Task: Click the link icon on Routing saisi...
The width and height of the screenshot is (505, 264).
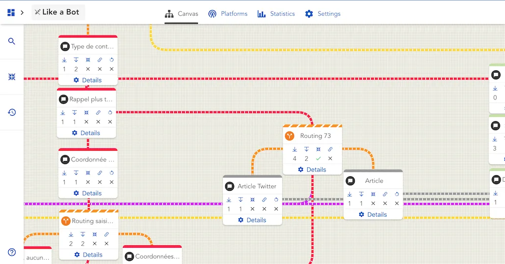Action: pyautogui.click(x=107, y=234)
